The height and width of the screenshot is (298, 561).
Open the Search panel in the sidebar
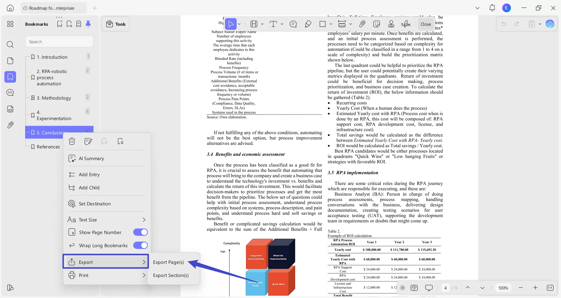click(11, 45)
